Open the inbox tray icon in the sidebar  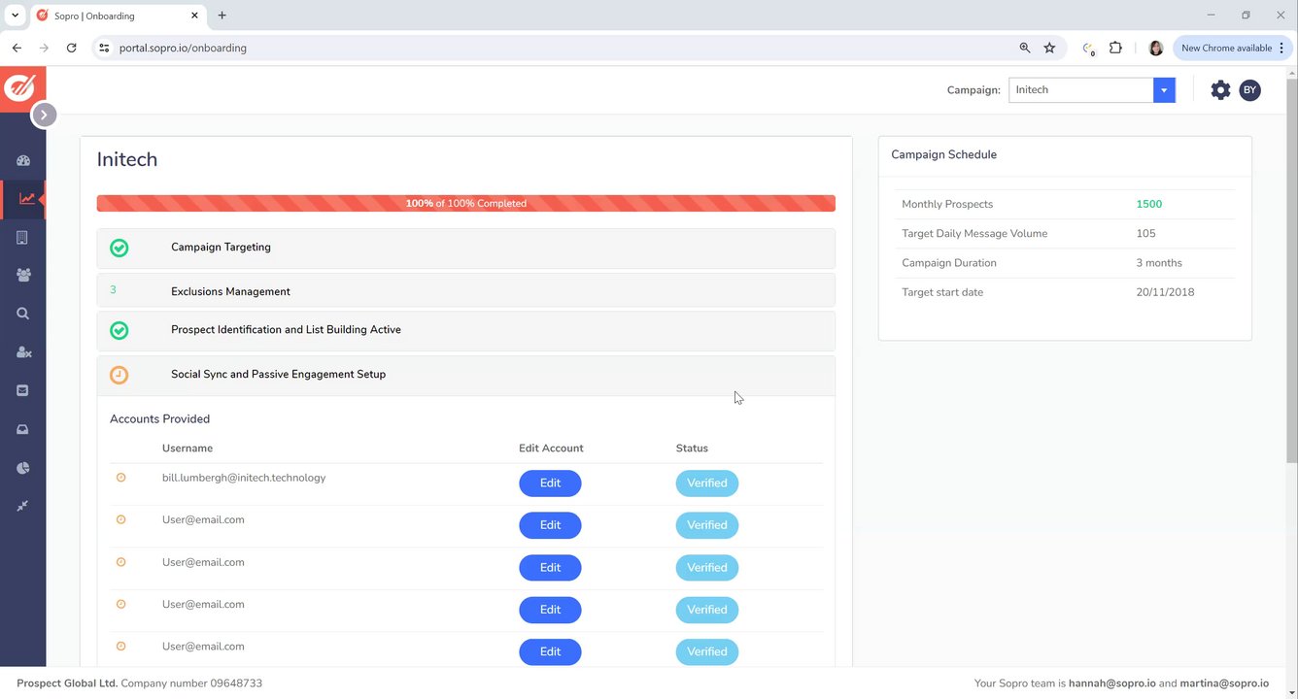click(22, 429)
